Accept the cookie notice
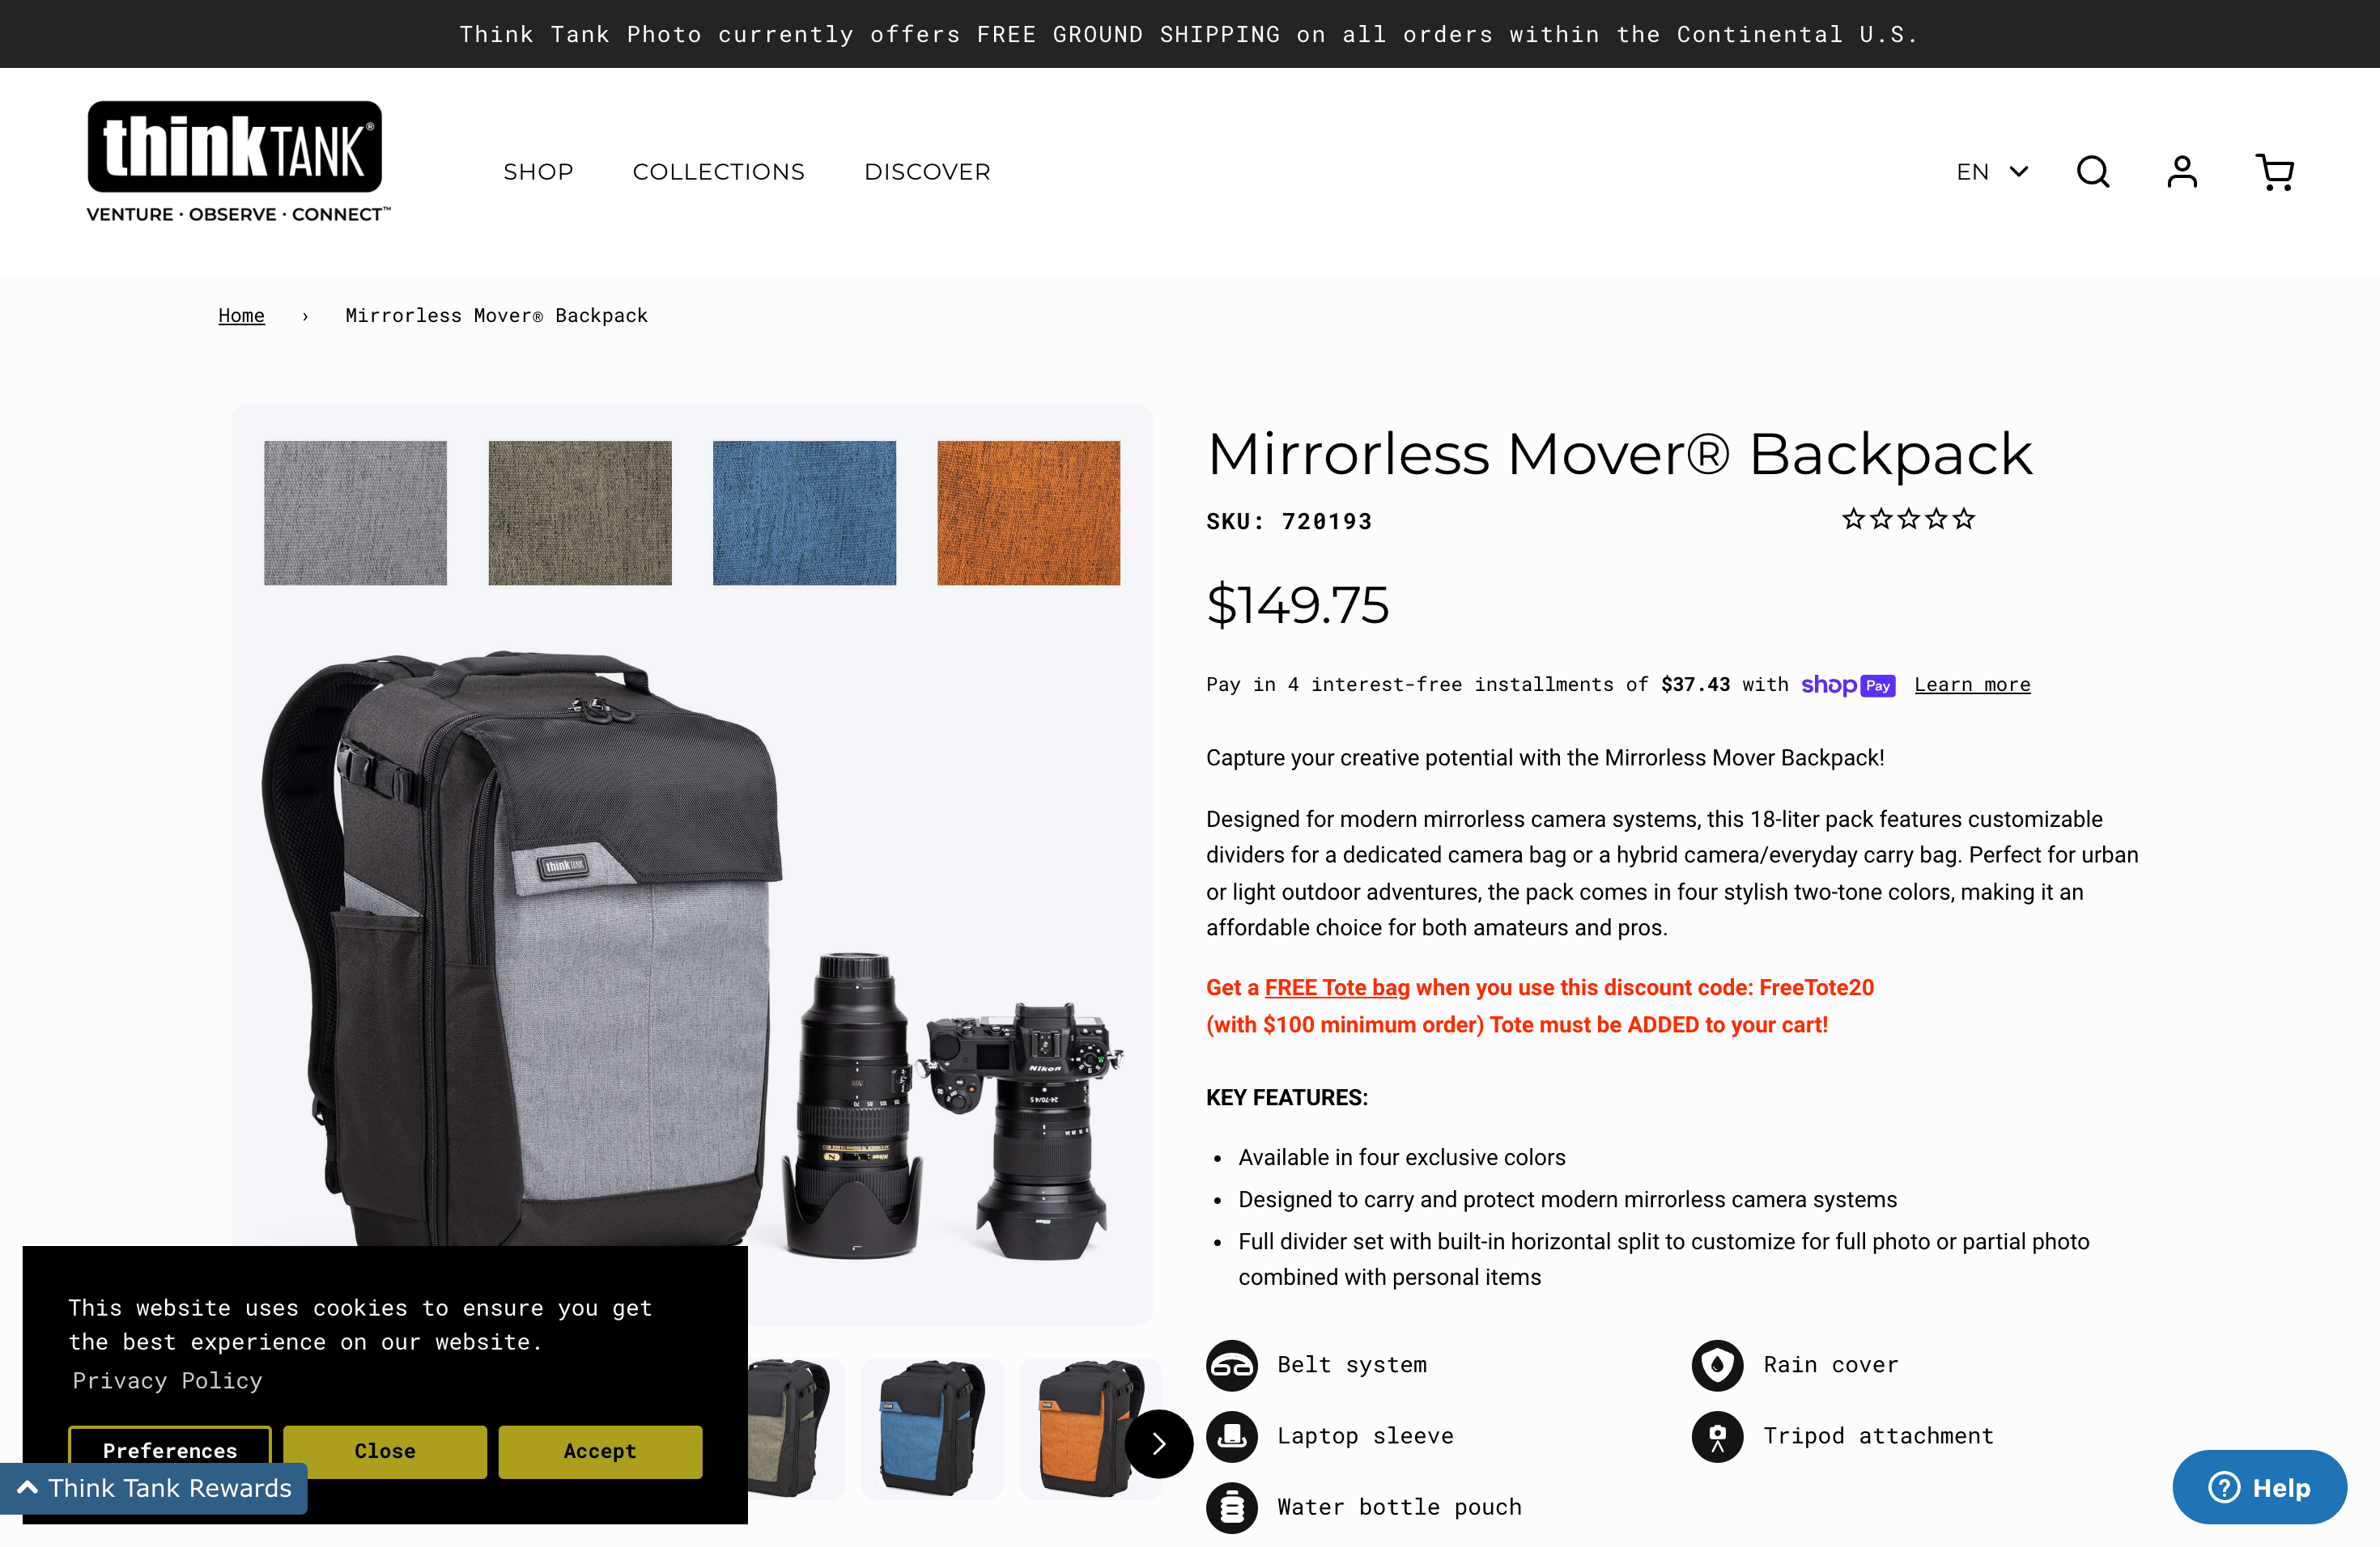Viewport: 2380px width, 1547px height. [x=600, y=1451]
